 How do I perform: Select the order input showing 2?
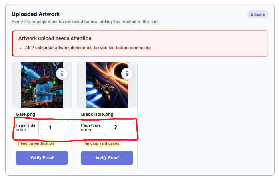118,128
